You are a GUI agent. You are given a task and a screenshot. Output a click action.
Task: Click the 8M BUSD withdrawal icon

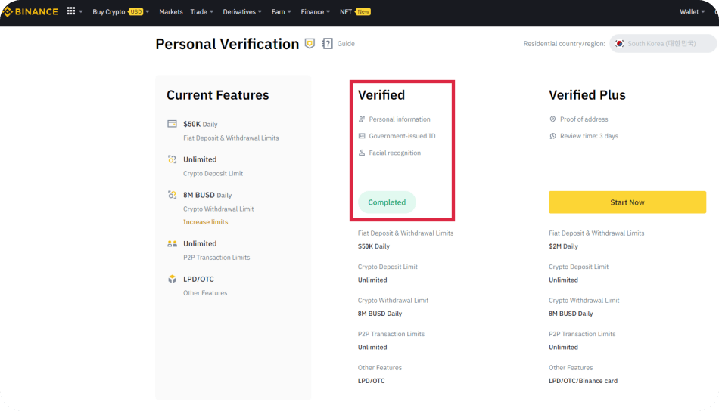coord(172,195)
